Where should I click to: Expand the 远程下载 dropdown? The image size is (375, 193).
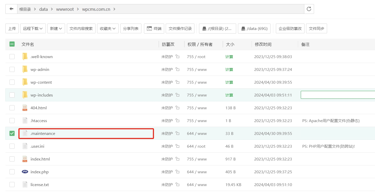pyautogui.click(x=33, y=28)
